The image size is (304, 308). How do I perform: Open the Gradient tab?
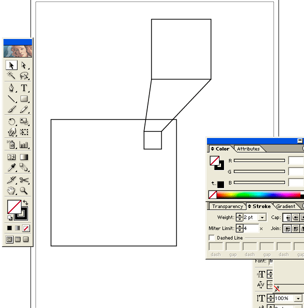click(x=285, y=206)
